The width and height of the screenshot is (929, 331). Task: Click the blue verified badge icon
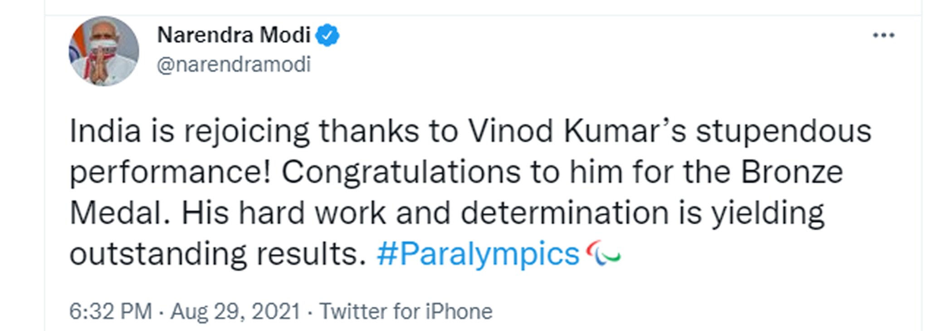[327, 35]
